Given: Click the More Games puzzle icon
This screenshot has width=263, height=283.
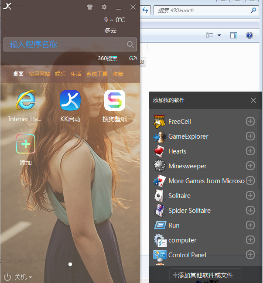Looking at the screenshot, I should (159, 181).
